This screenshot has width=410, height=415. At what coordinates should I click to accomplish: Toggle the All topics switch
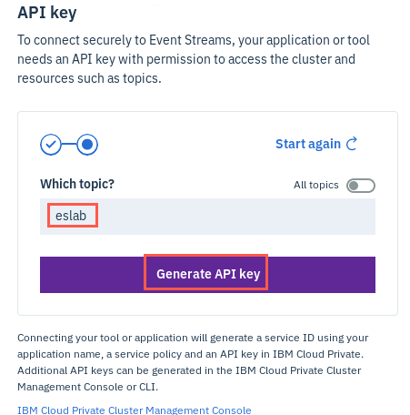361,186
